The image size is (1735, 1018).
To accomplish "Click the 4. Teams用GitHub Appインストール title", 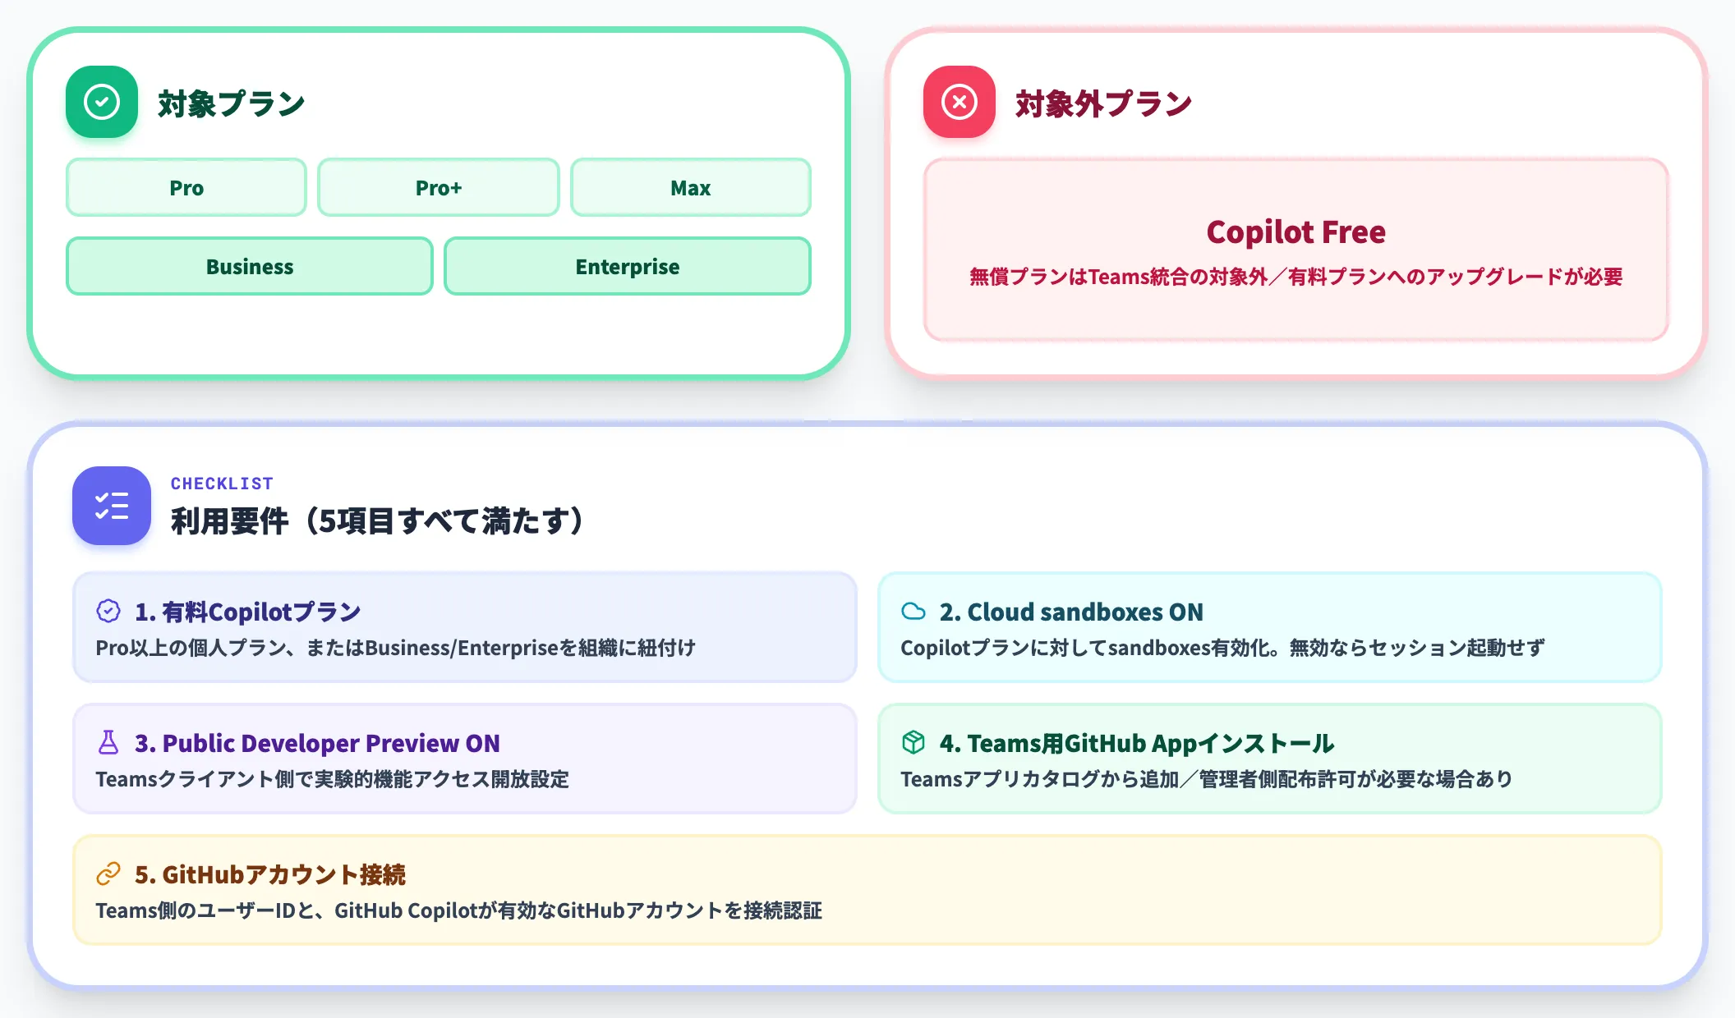I will point(1137,743).
